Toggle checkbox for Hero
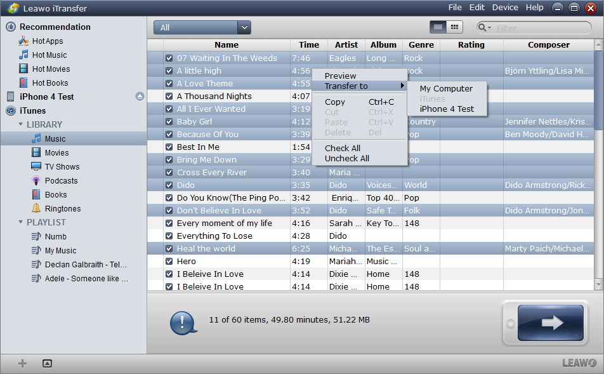Screen dimensions: 604x374 169,262
